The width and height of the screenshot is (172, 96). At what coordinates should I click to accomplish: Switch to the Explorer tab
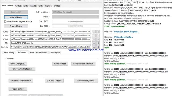point(49,6)
